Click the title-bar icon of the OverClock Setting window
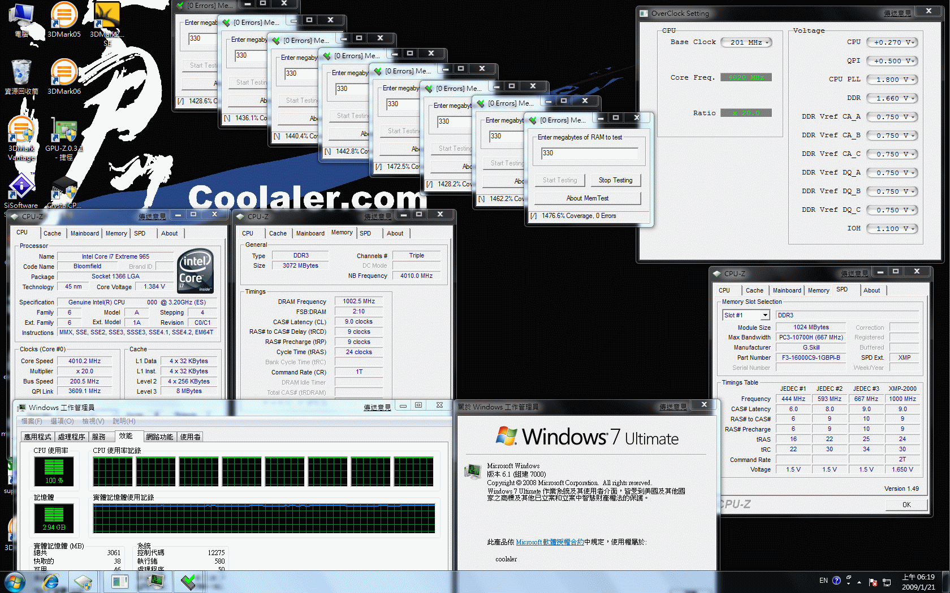Viewport: 950px width, 593px height. (x=644, y=13)
